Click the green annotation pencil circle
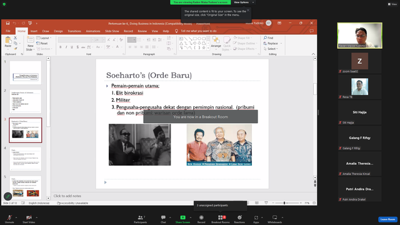400x225 pixels. [x=7, y=196]
